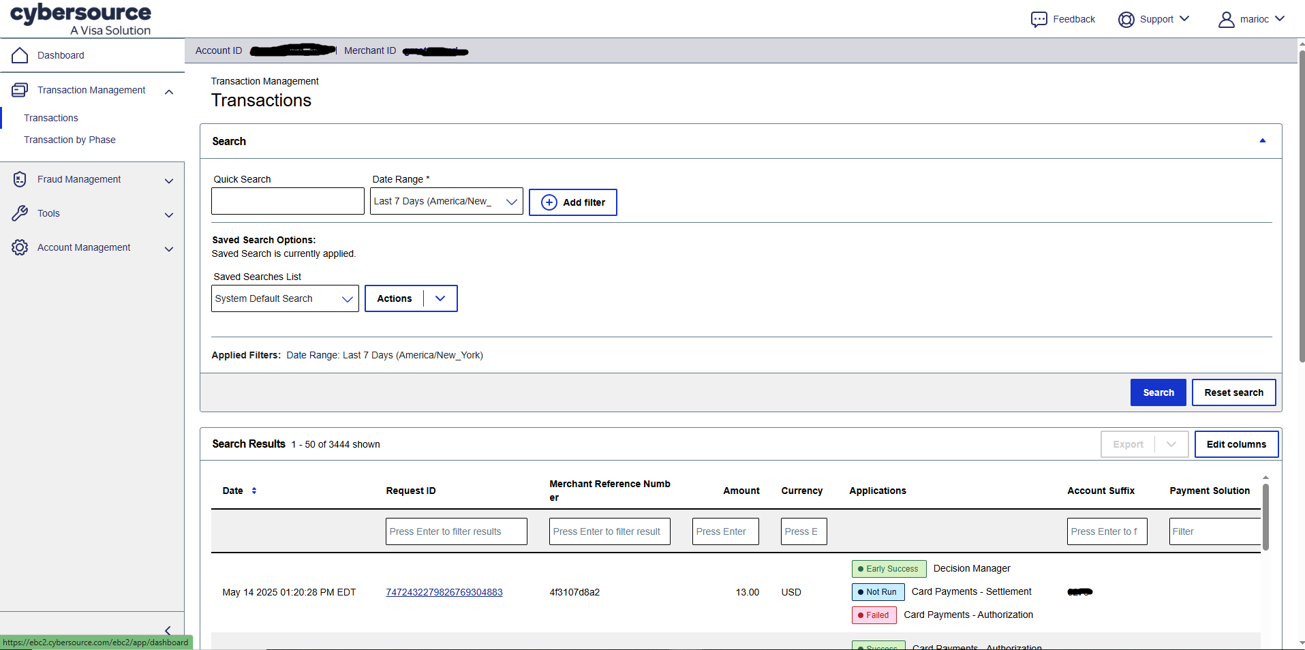Click the Merchant Reference Number filter field

click(x=610, y=531)
